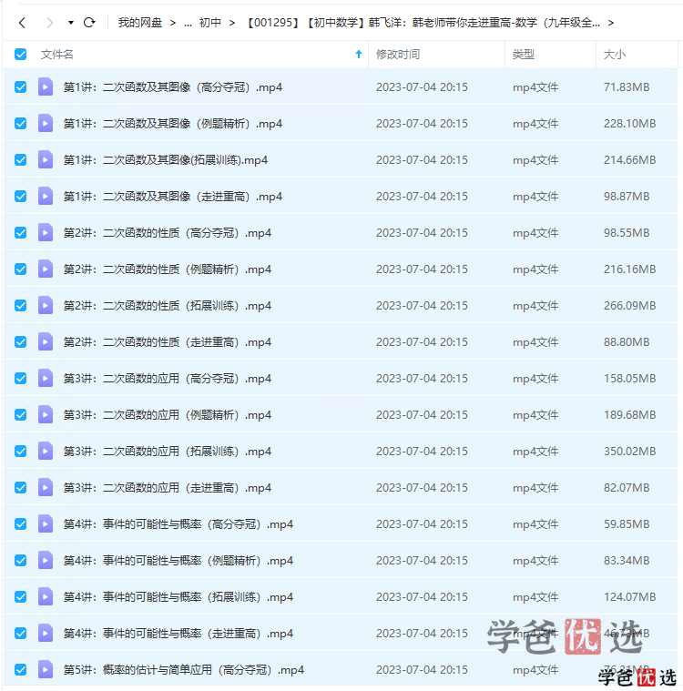The image size is (683, 691).
Task: Sort by 类型 column
Action: pos(523,55)
